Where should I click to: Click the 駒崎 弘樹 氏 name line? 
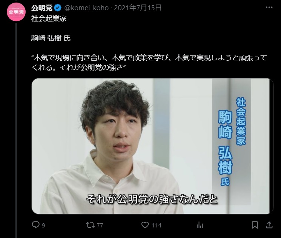(x=51, y=38)
